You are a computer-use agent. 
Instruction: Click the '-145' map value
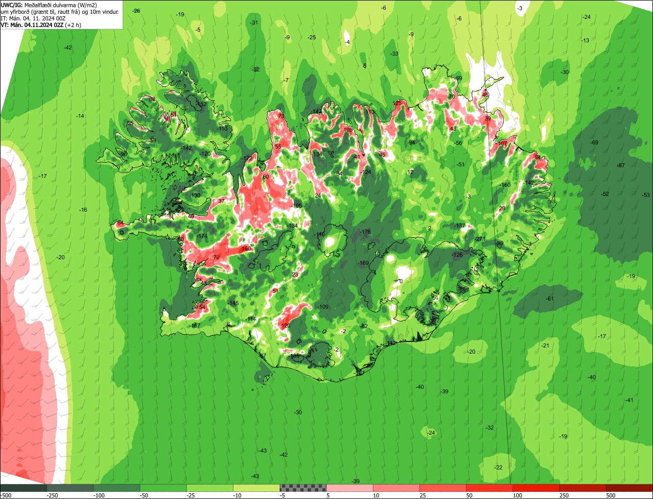pyautogui.click(x=233, y=303)
